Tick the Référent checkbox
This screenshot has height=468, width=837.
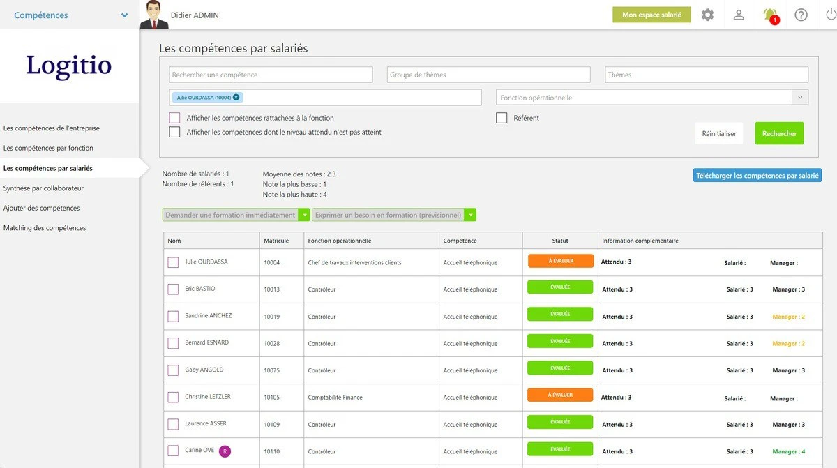(502, 118)
